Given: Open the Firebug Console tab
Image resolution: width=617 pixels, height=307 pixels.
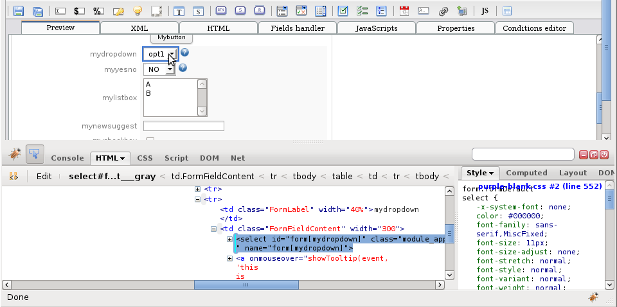Looking at the screenshot, I should [x=67, y=158].
